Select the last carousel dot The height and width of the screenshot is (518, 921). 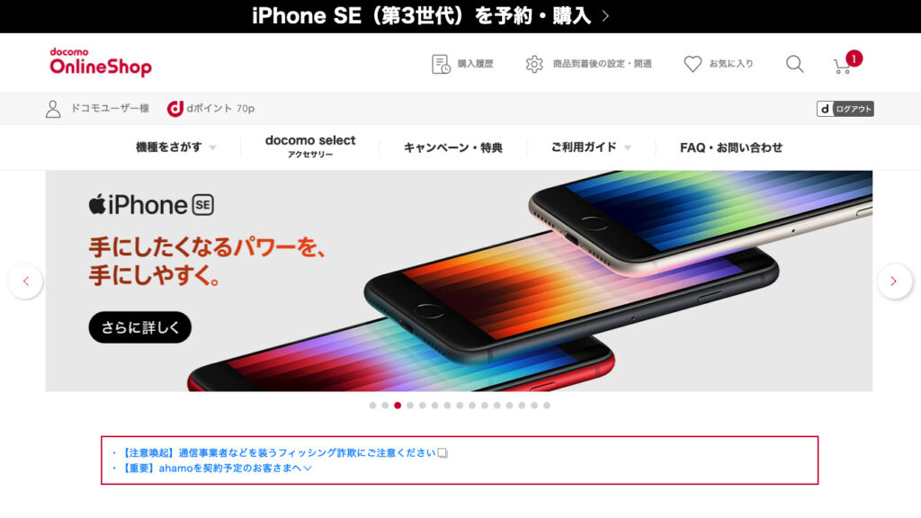[x=547, y=406]
